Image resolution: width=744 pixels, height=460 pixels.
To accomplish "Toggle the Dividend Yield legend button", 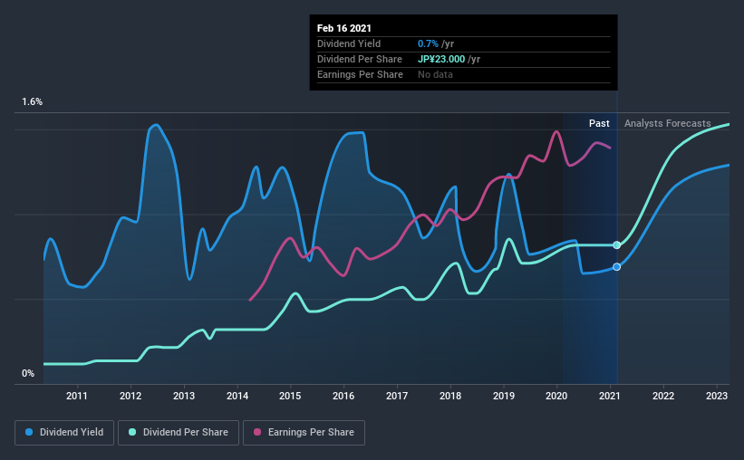I will click(64, 433).
